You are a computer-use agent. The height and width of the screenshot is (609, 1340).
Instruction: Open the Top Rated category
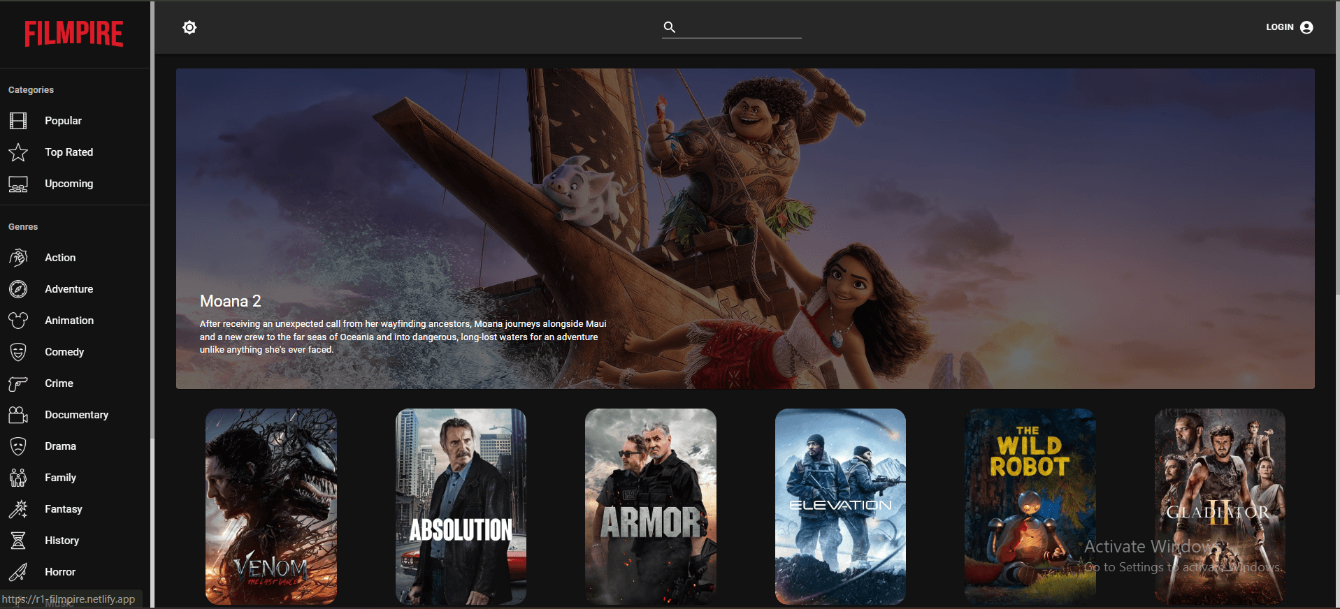(75, 152)
